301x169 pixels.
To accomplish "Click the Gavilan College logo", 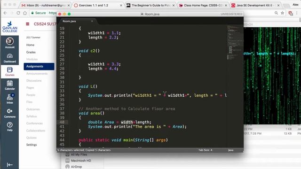I will point(10,27).
